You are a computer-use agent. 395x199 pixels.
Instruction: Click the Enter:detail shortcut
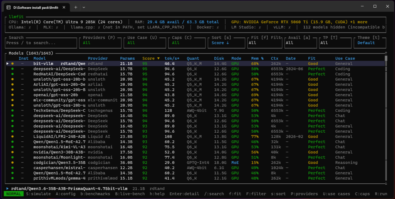184,194
